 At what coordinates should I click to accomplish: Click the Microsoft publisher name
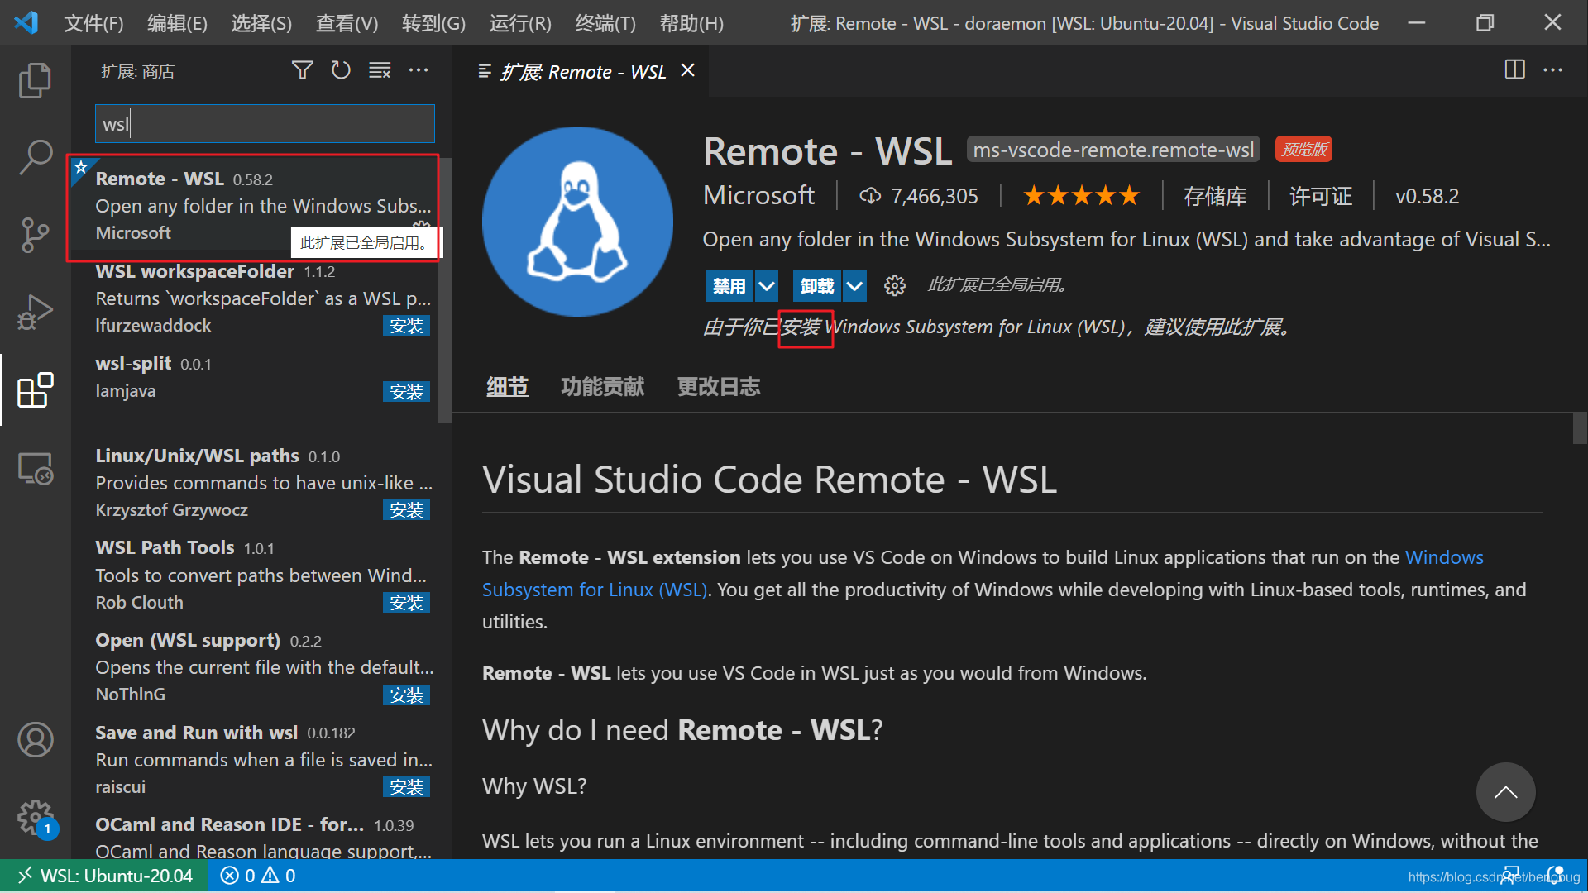coord(758,195)
